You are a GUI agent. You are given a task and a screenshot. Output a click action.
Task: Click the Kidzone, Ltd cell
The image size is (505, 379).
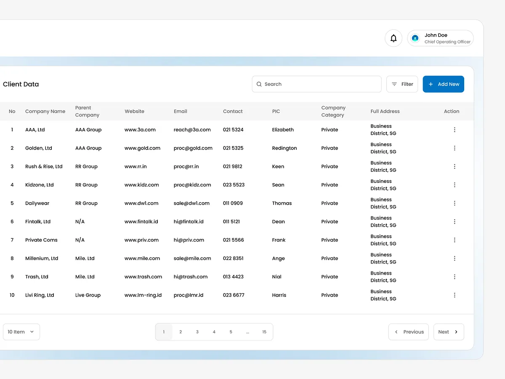(40, 185)
